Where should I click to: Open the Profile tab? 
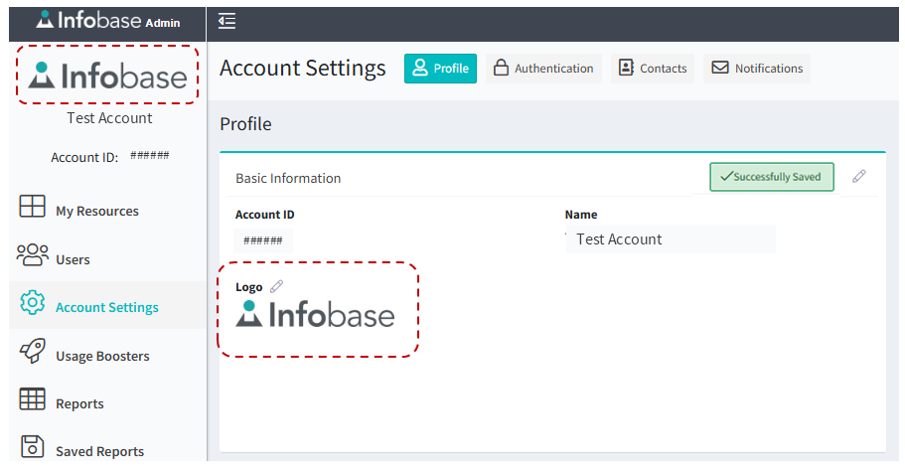tap(440, 69)
